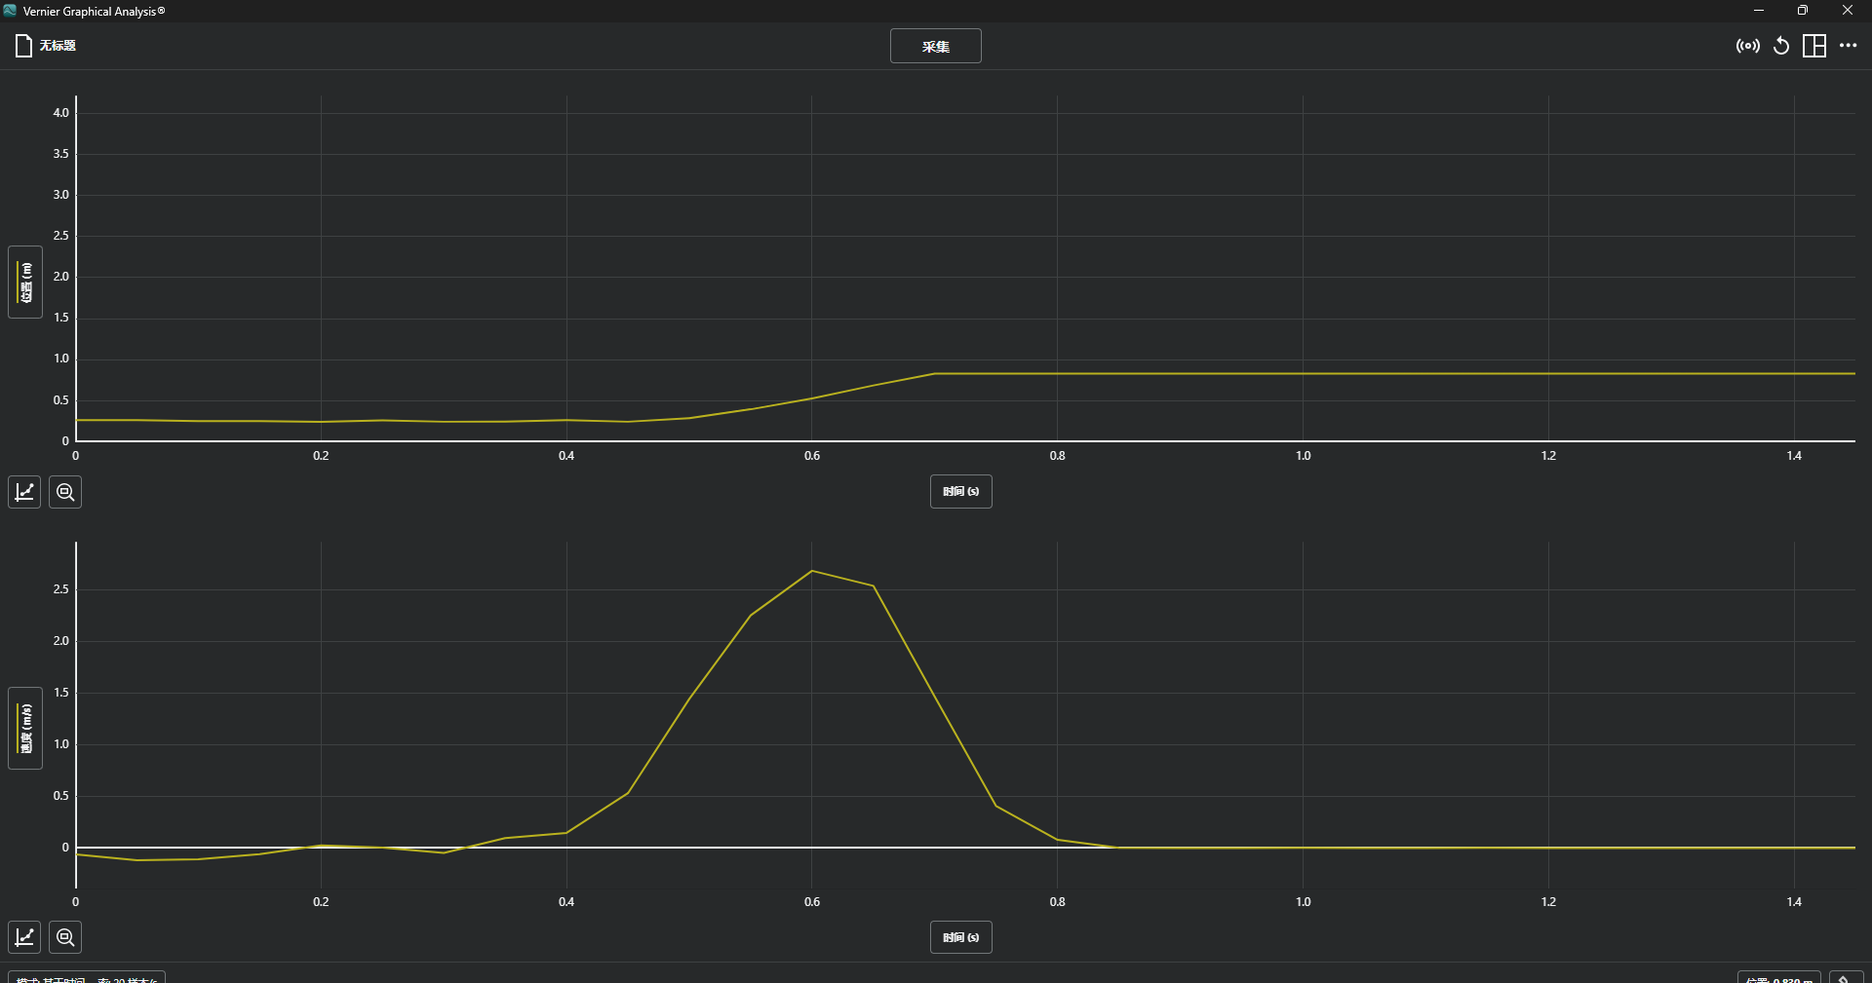Click the 1.4 tick on the position graph x-axis

pyautogui.click(x=1794, y=456)
